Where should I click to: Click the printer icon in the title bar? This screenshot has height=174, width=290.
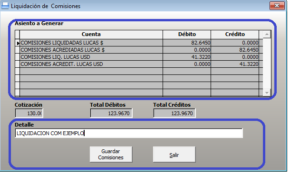5,6
